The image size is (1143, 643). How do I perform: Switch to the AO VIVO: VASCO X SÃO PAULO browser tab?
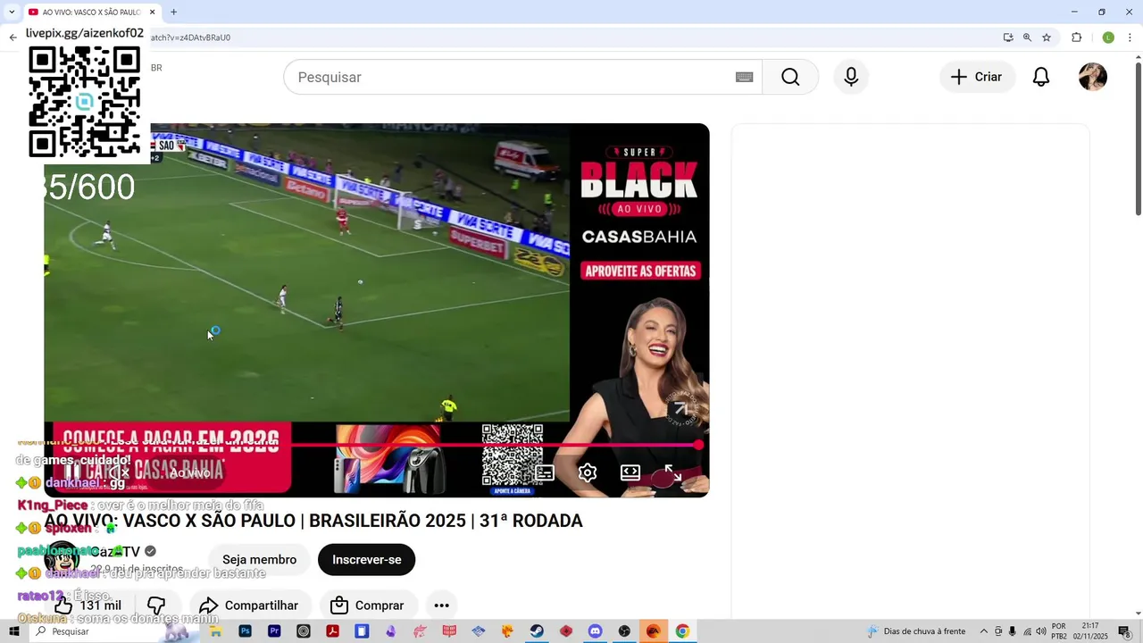coord(90,13)
